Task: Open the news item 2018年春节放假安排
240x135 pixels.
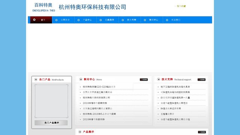Action: [94, 119]
